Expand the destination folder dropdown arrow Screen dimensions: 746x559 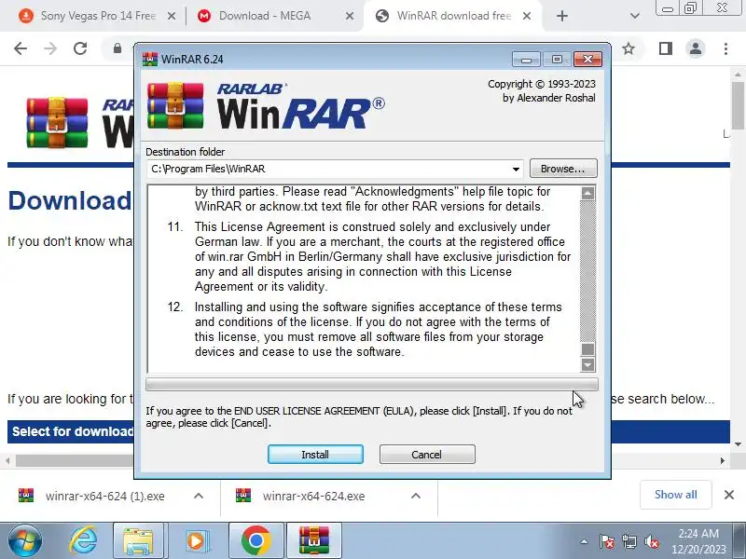tap(516, 170)
